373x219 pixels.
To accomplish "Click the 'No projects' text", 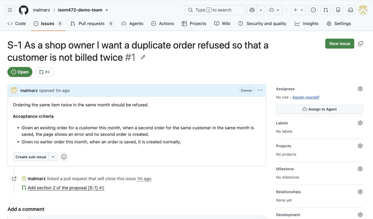I will pos(286,154).
